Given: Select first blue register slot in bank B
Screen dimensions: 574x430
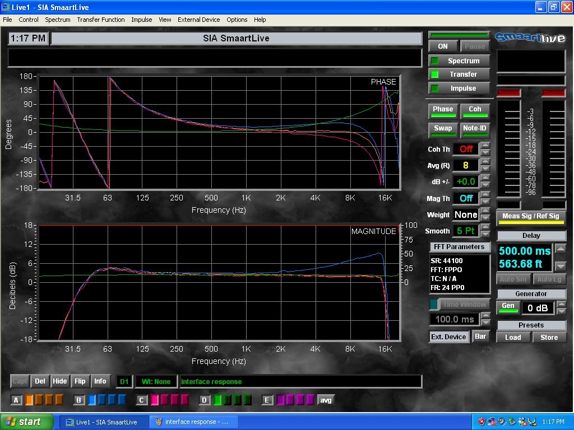Looking at the screenshot, I should [x=92, y=400].
